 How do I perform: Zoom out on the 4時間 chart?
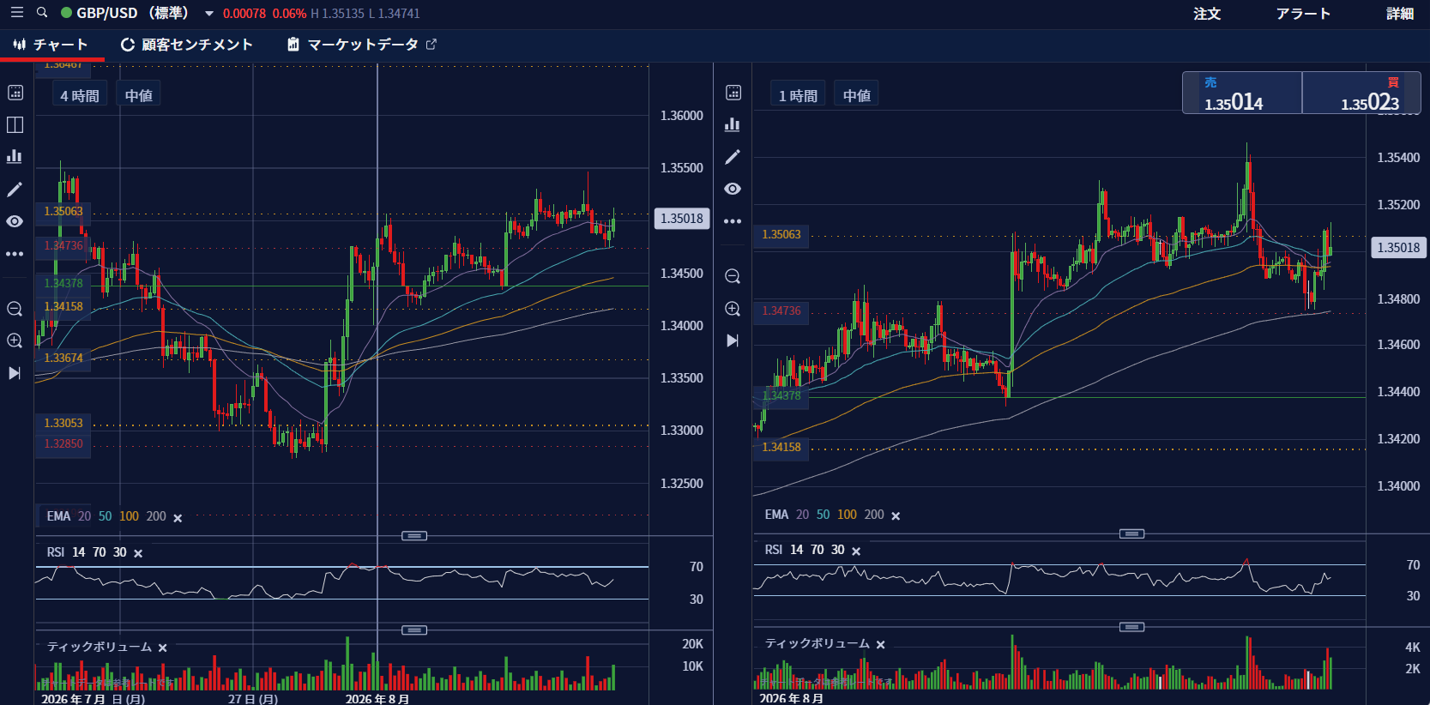[x=15, y=309]
